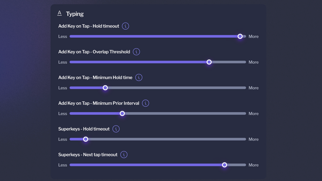
Task: Select the Superkeys Next tap timeout slider knob
Action: coord(225,165)
